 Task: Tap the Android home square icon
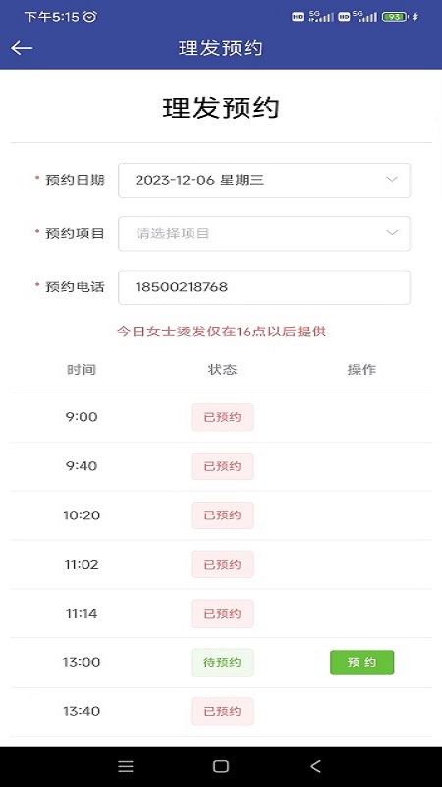(220, 766)
